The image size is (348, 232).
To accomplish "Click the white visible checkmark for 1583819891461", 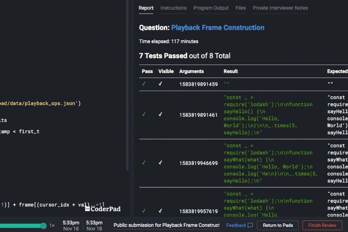I will (x=160, y=115).
